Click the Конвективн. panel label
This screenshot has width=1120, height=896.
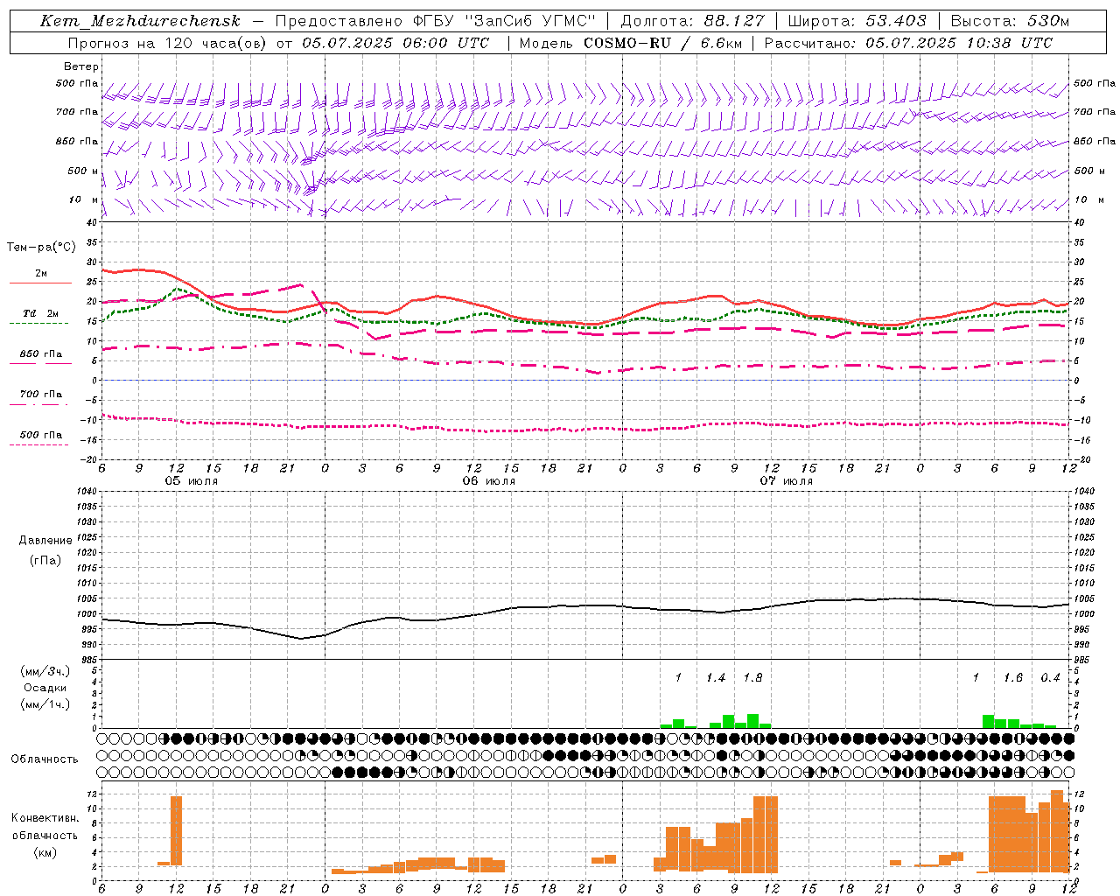click(45, 818)
